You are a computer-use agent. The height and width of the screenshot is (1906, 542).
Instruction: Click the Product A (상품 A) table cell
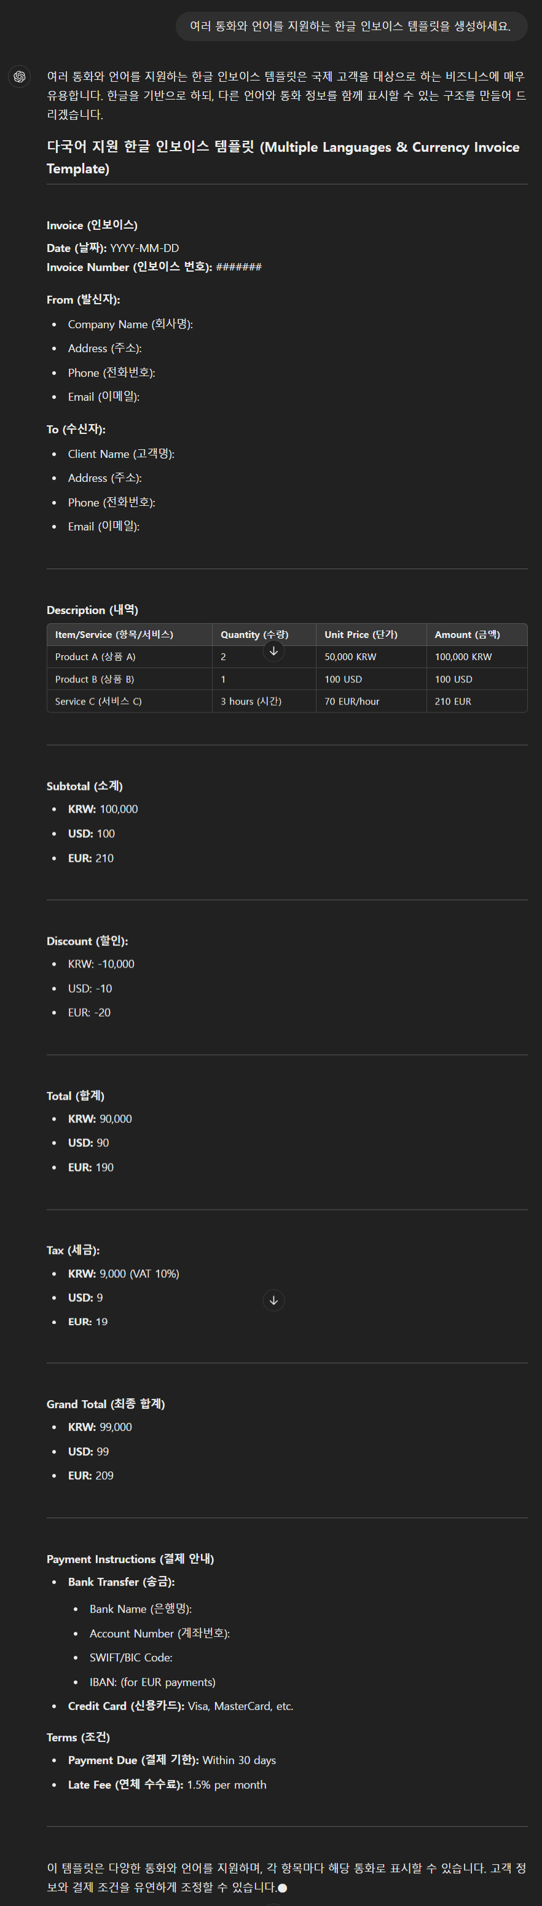(x=130, y=657)
